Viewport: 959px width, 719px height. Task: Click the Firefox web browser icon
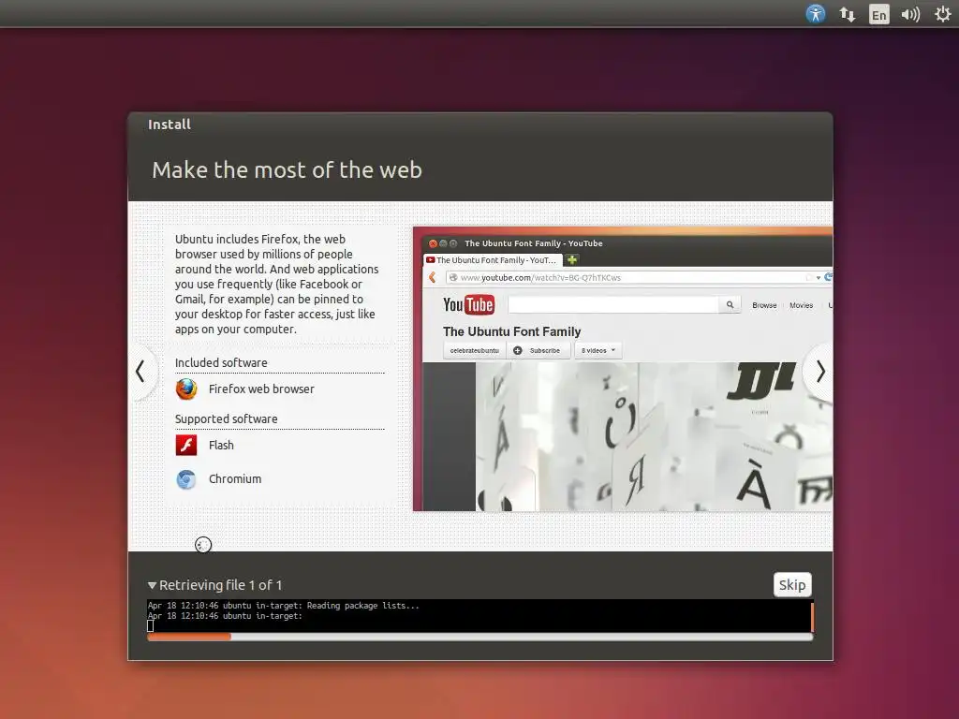pos(186,389)
